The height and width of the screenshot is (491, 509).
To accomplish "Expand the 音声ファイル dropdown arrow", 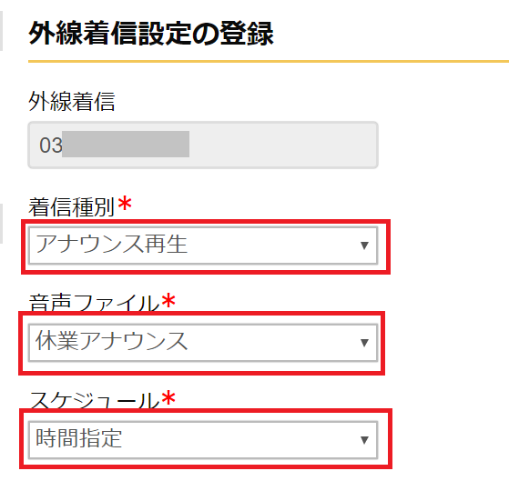I will click(364, 343).
